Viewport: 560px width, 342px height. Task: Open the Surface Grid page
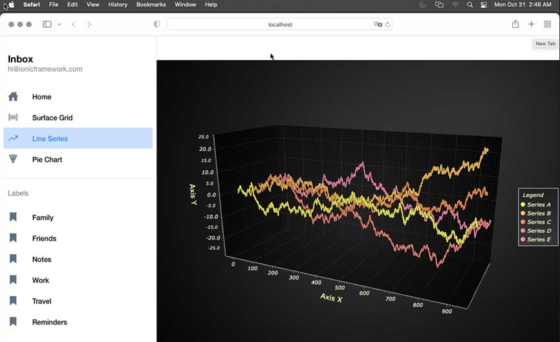point(78,117)
